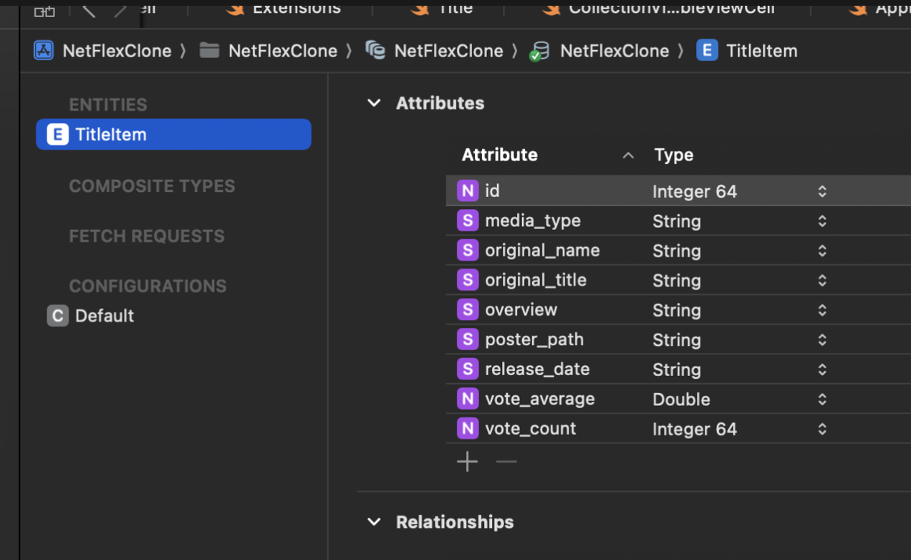Select the TitleItem entity in sidebar
911x560 pixels.
point(173,135)
